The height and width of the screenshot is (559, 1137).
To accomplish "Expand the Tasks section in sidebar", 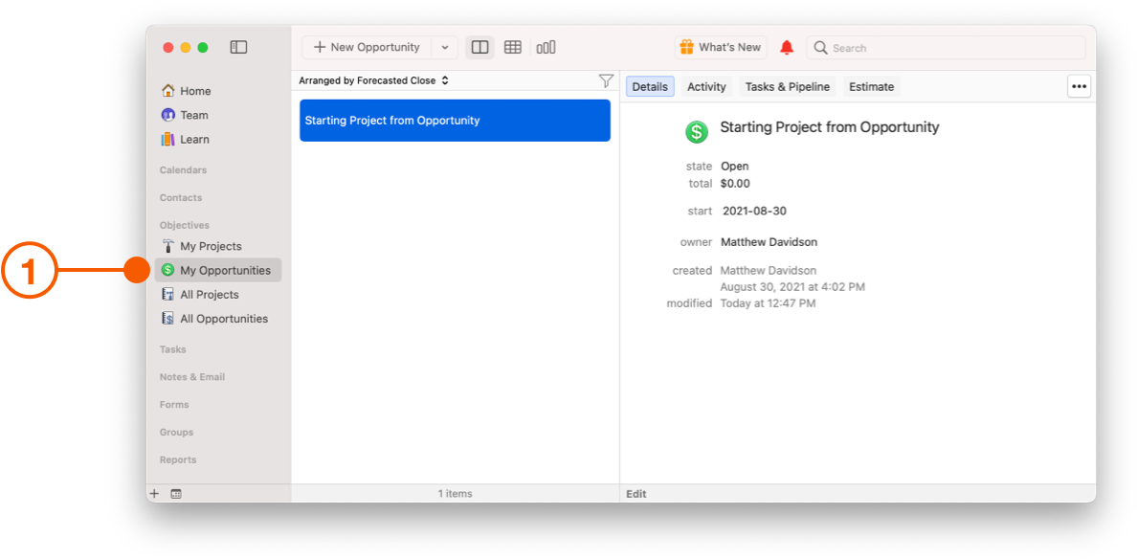I will [x=173, y=349].
